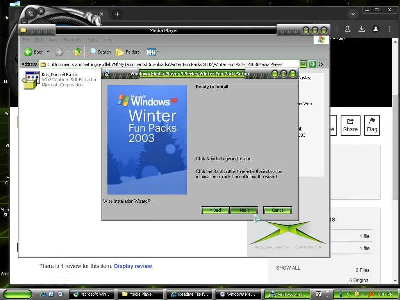Click the Up folder icon in Explorer
The width and height of the screenshot is (400, 300).
pos(78,52)
